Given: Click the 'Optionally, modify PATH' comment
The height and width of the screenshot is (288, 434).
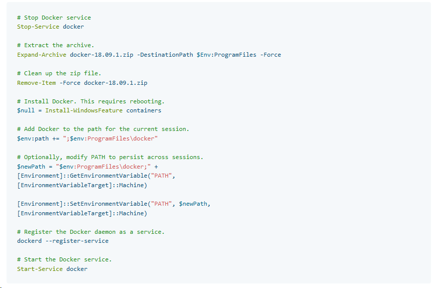Looking at the screenshot, I should point(110,158).
